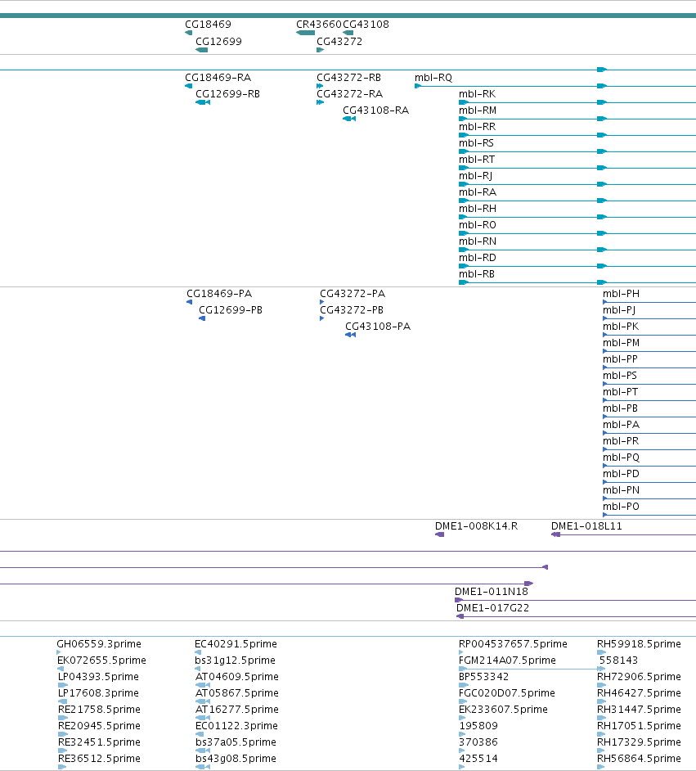
Task: Click the mbl-RD transcript
Action: point(478,257)
